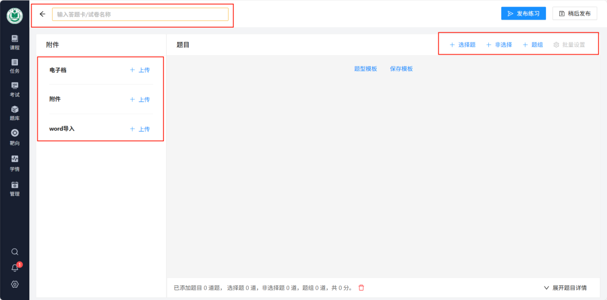
Task: Add a 选择题 choice question
Action: click(x=462, y=45)
